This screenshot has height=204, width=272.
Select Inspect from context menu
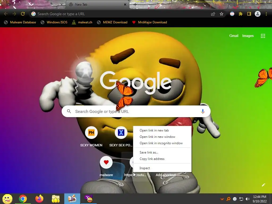pos(162,168)
